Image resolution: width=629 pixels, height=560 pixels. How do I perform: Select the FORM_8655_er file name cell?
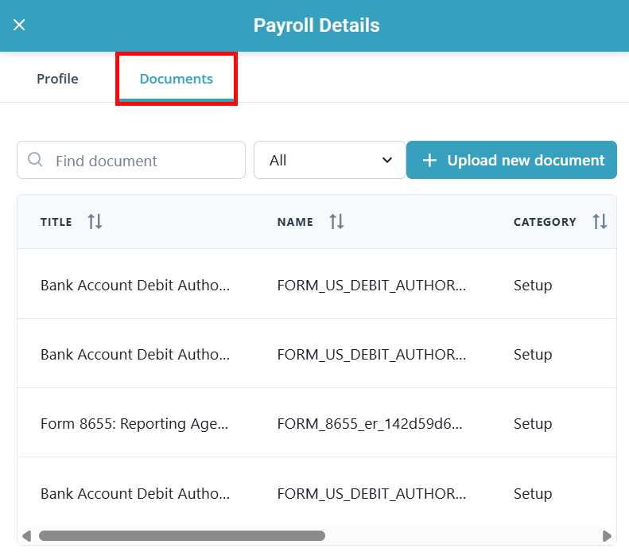click(370, 424)
